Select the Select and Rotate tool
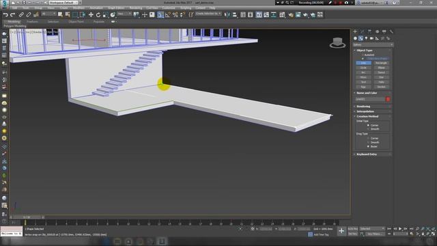This screenshot has height=246, width=437. pos(98,14)
